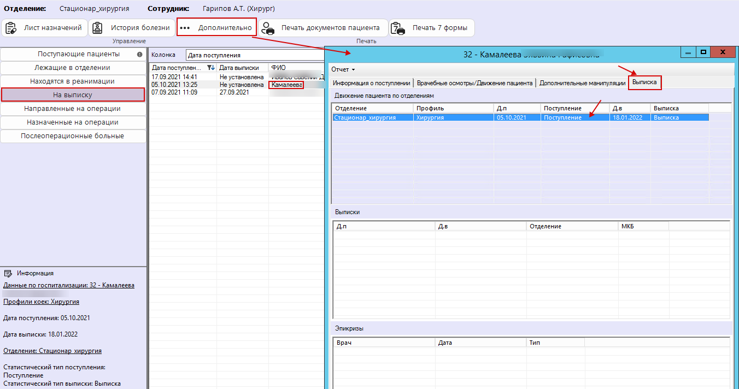This screenshot has height=389, width=739.
Task: Select На выписку list
Action: 73,95
